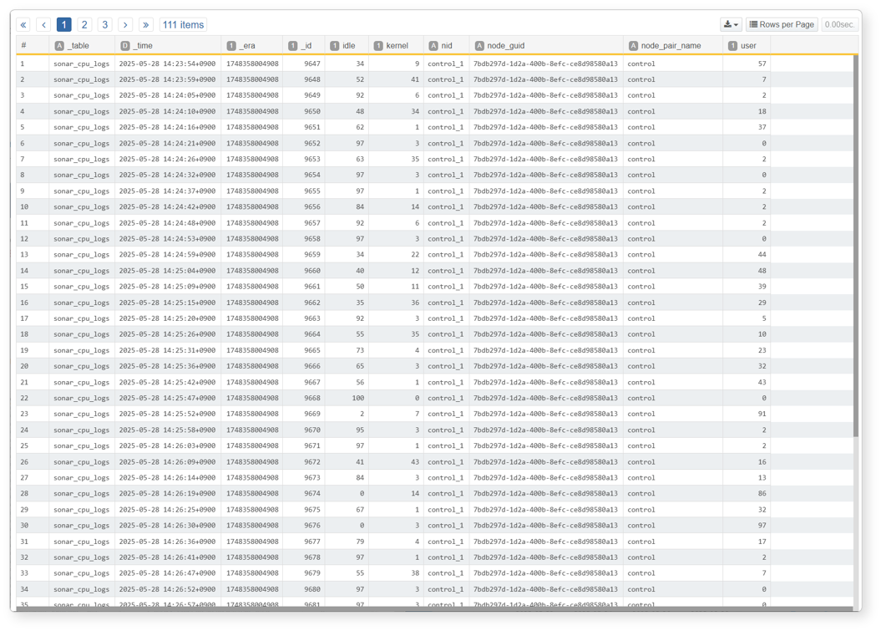Click the 111 items count label
The height and width of the screenshot is (631, 881).
[183, 25]
